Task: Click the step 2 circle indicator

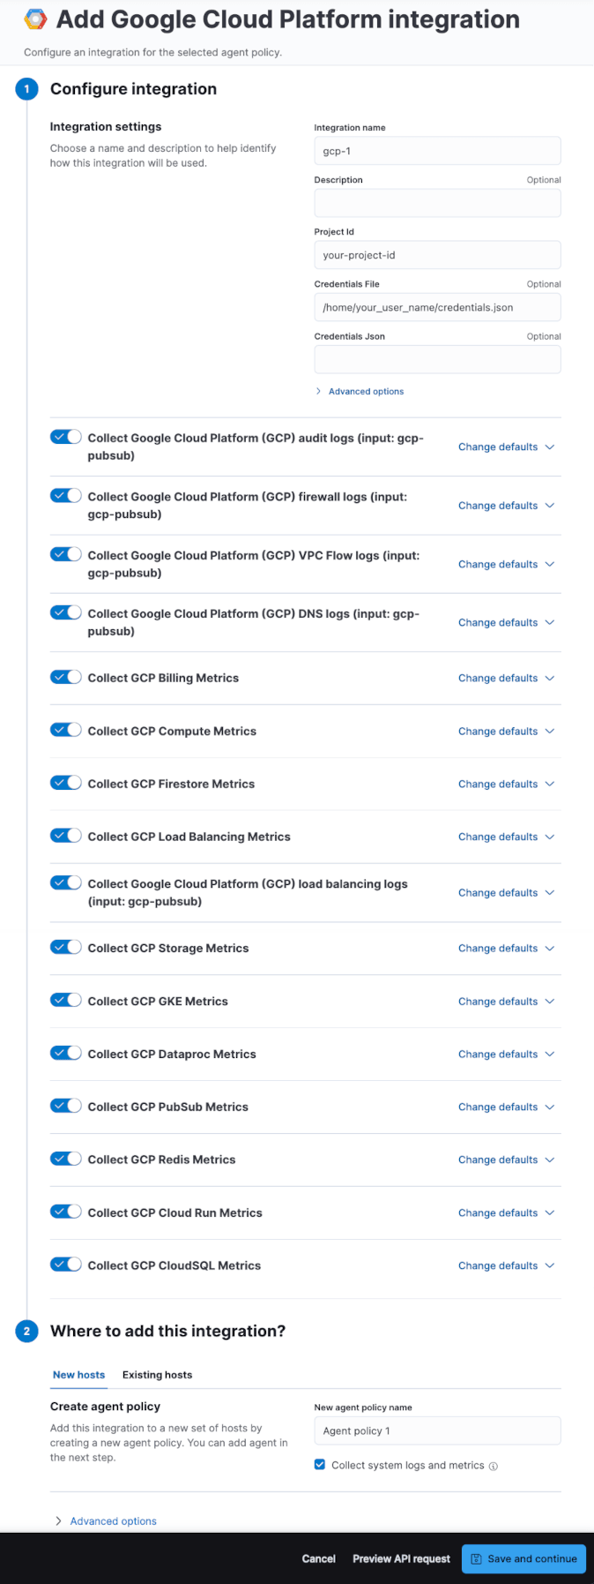Action: click(26, 1332)
